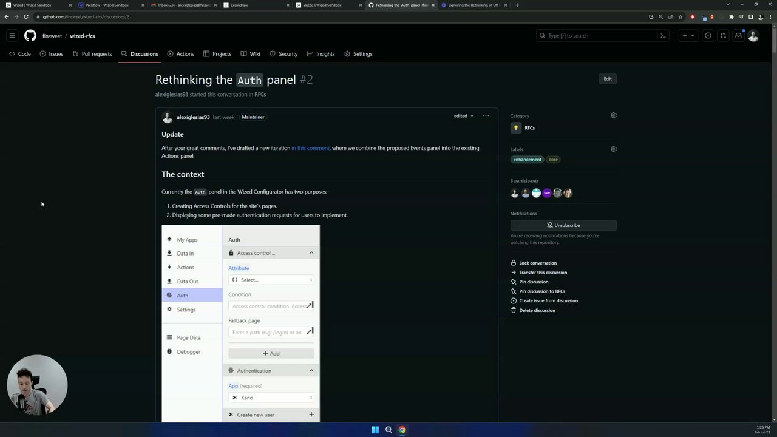Click the enhancement label

tap(527, 160)
